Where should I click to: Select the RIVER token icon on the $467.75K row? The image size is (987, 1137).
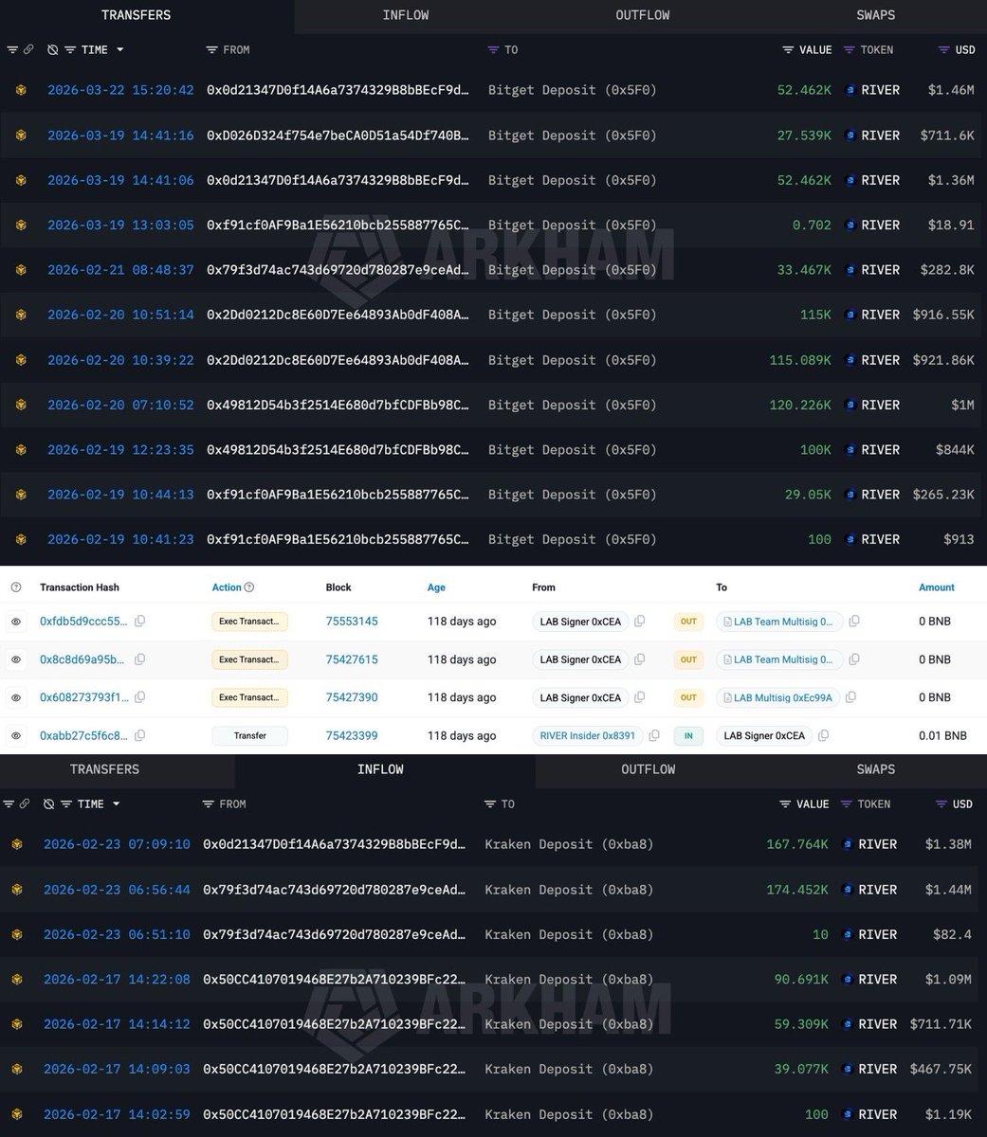(848, 1069)
